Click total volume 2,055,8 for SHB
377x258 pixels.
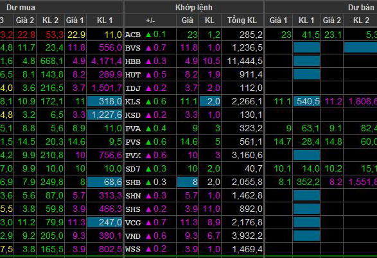[x=247, y=182]
